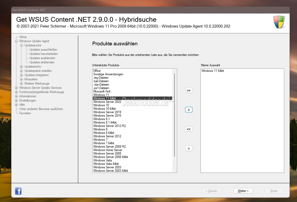The image size is (297, 202).
Task: Select .vbs-Dateien in the product list
Action: [x=133, y=85]
